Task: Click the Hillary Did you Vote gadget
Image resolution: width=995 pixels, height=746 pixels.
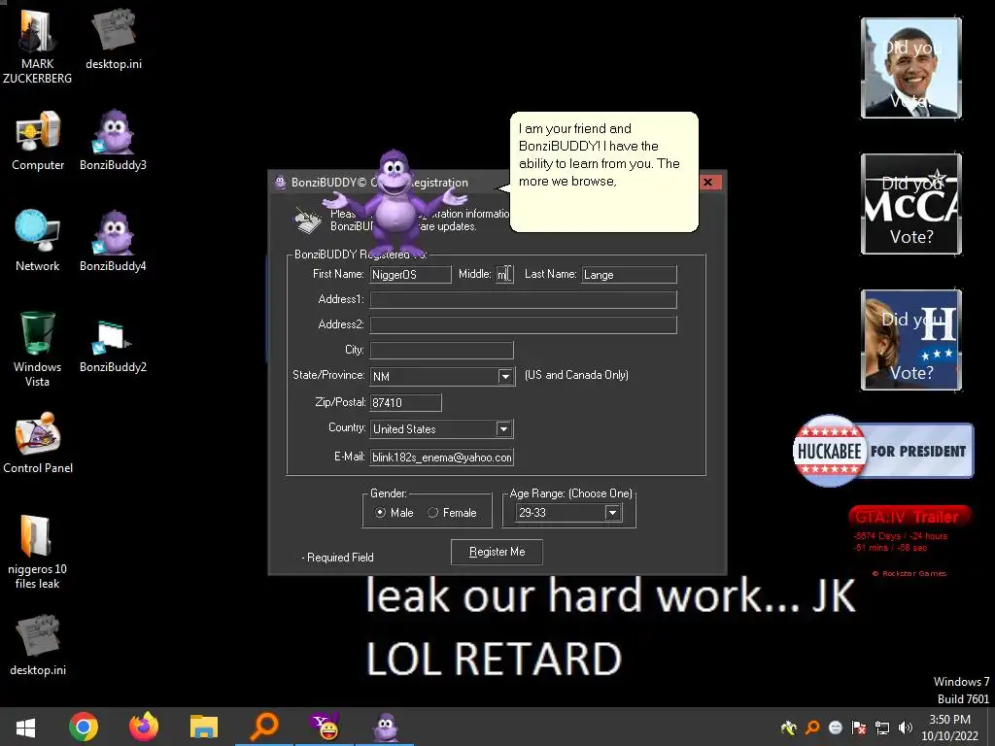Action: tap(911, 339)
